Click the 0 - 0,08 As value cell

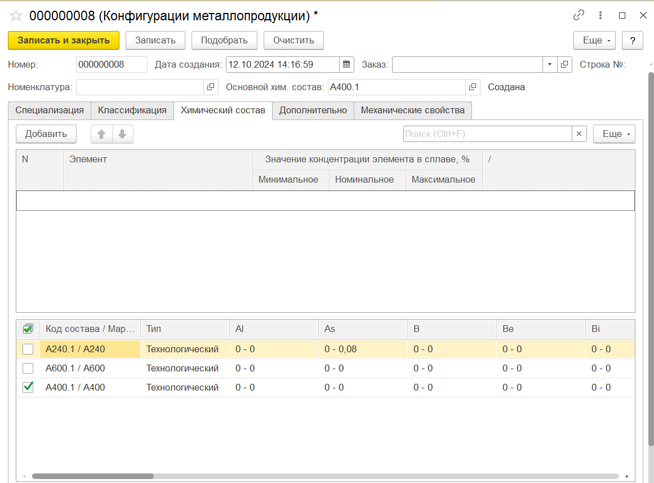click(x=363, y=349)
